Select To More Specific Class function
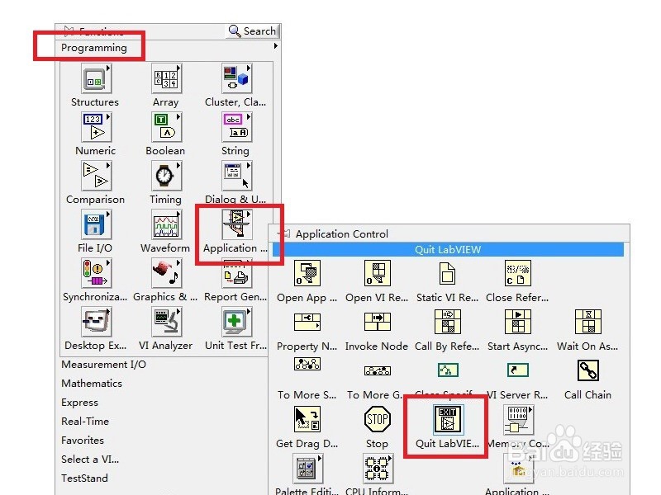This screenshot has height=495, width=661. pos(307,364)
